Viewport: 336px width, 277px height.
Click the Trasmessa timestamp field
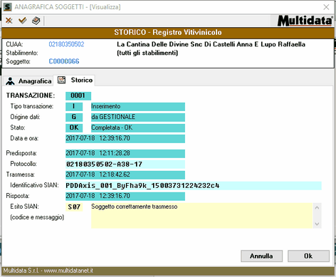click(125, 175)
